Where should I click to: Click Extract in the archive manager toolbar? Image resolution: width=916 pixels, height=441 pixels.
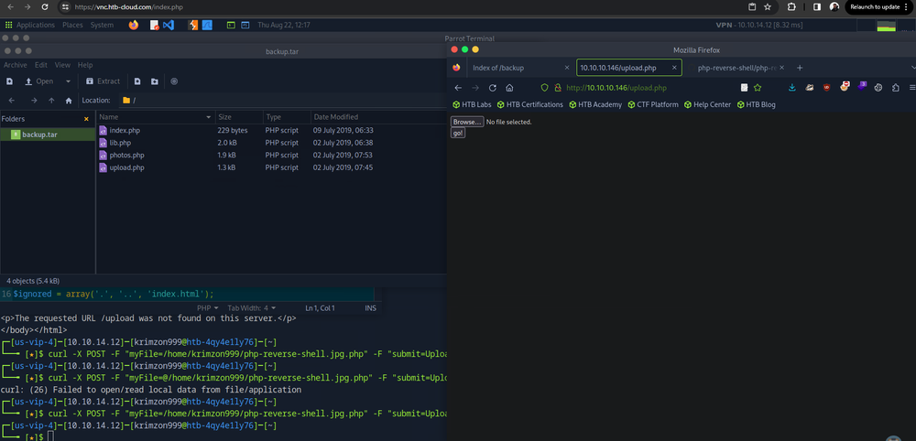(103, 81)
